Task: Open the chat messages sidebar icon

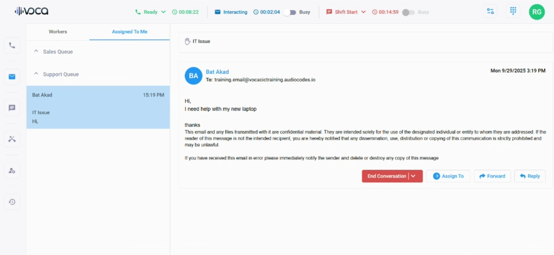Action: 12,108
